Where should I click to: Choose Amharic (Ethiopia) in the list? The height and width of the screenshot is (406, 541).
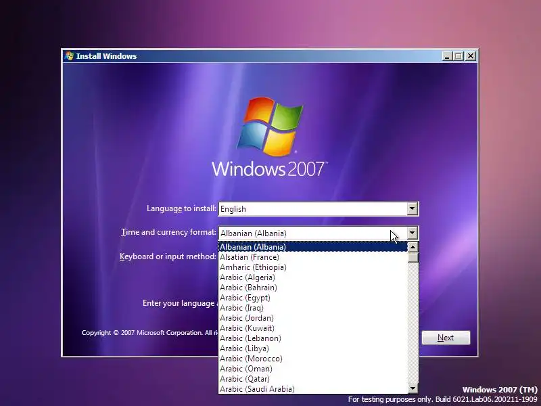pyautogui.click(x=313, y=267)
